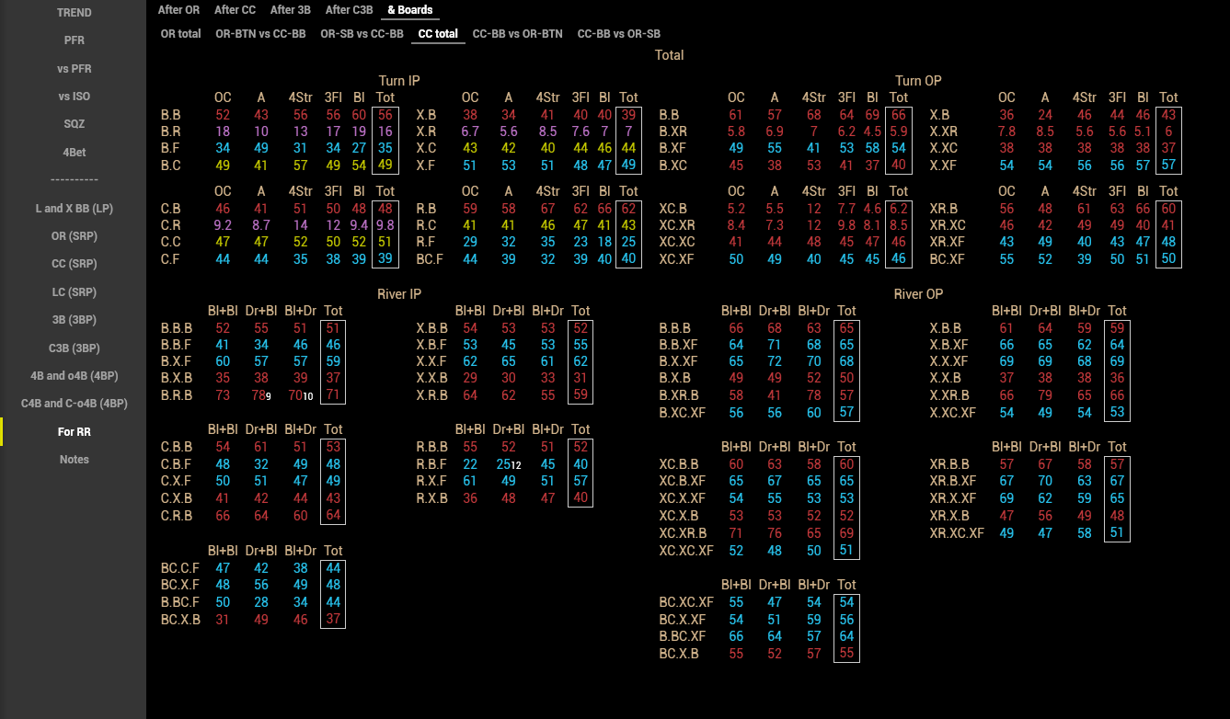Open the OR-SB vs CC-BB sub-tab

[x=362, y=34]
